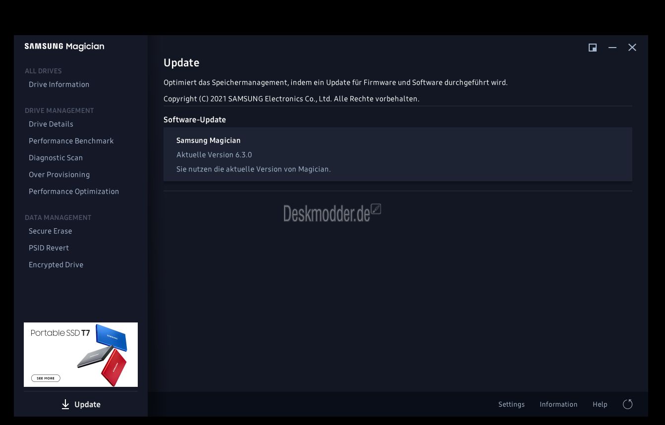Click the refresh icon in bottom bar

coord(628,404)
